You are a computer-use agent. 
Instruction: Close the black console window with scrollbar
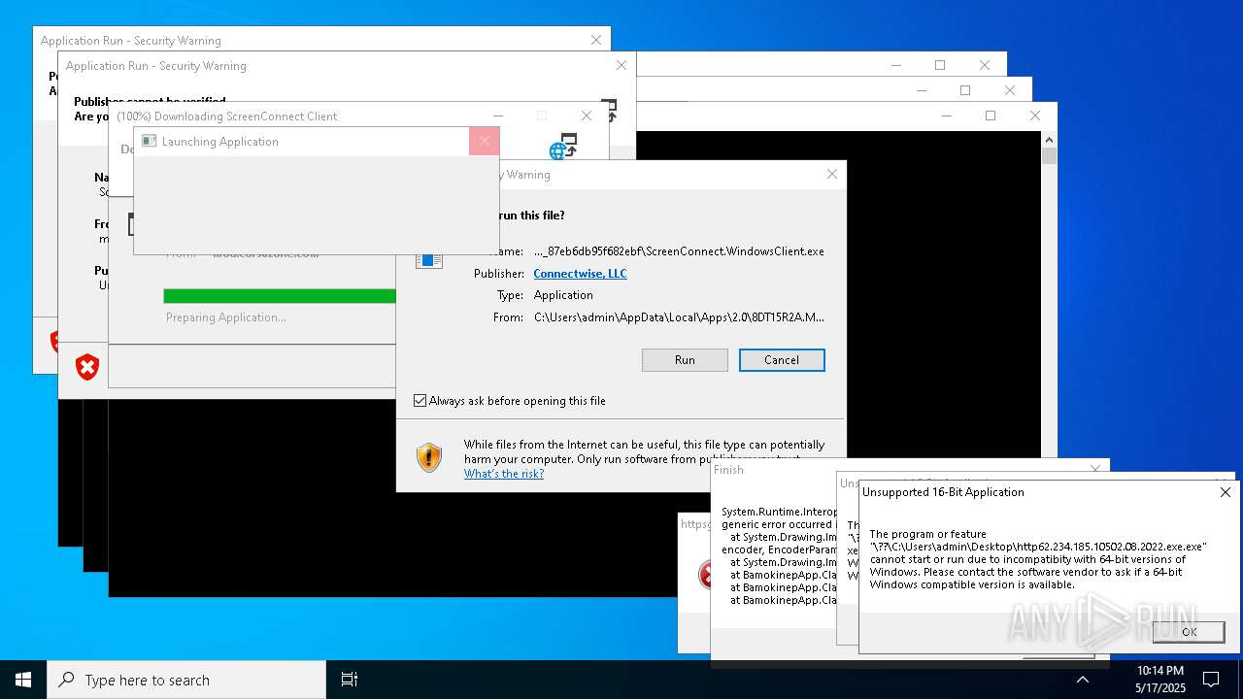(x=1035, y=116)
